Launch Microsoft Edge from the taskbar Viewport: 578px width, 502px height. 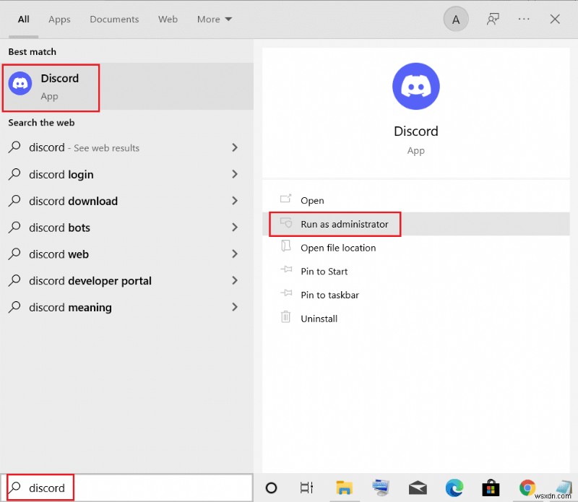454,488
